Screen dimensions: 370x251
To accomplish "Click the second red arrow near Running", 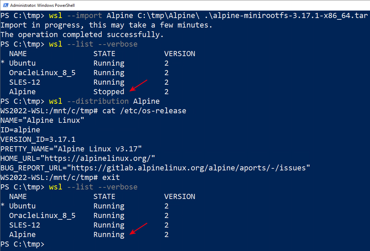I will pyautogui.click(x=139, y=229).
